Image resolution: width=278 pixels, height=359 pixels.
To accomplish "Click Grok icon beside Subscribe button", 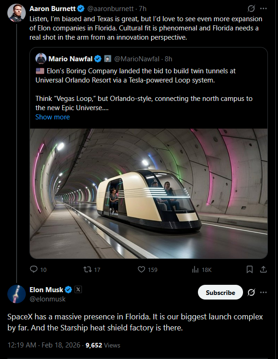I will [251, 293].
